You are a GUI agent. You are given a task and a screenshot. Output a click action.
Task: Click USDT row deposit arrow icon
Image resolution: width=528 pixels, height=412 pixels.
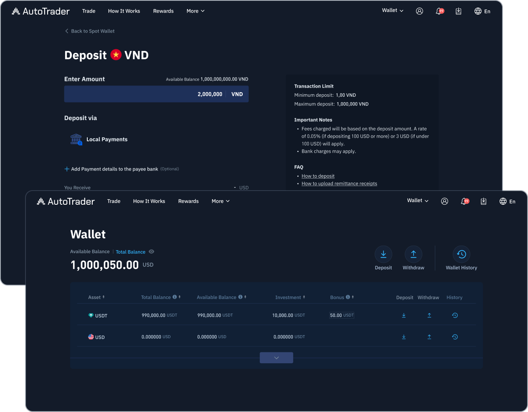[404, 315]
